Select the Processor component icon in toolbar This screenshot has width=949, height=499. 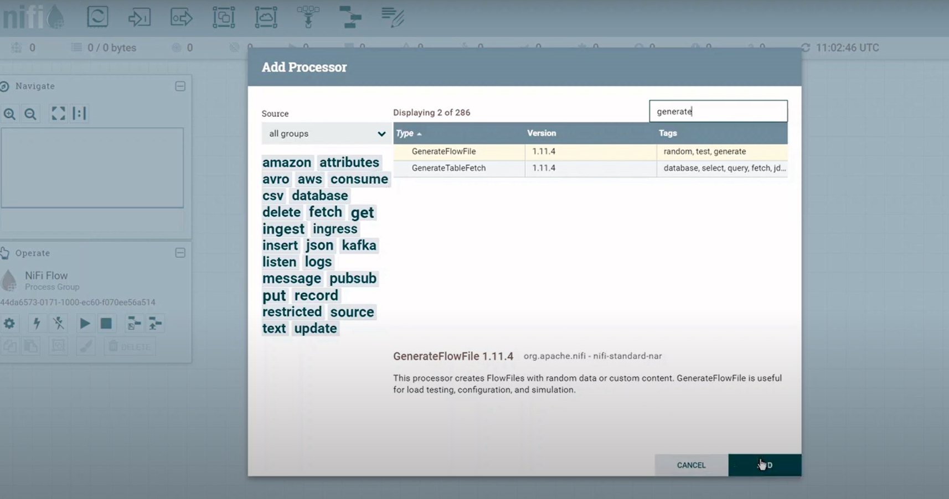point(97,17)
